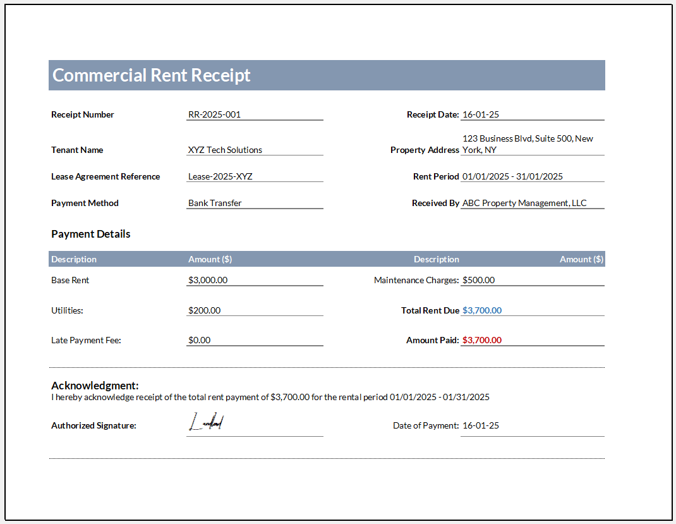The image size is (676, 524).
Task: Click the Late Payment Fee amount $0.00
Action: point(199,340)
